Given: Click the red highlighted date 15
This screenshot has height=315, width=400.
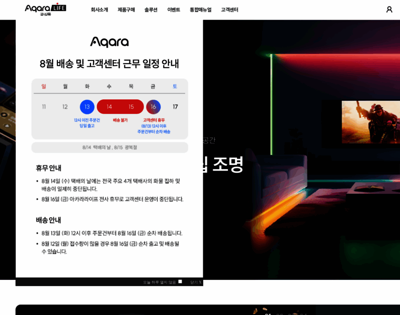Looking at the screenshot, I should [x=131, y=107].
